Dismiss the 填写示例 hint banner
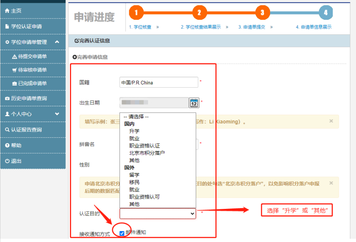This screenshot has height=242, width=356. pyautogui.click(x=331, y=121)
